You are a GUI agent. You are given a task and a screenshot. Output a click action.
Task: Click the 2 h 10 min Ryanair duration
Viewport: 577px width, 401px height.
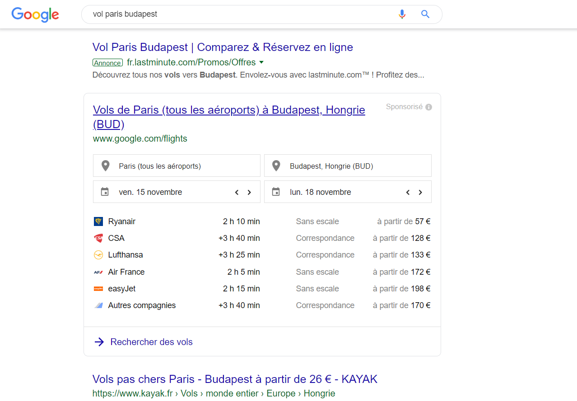(x=242, y=221)
